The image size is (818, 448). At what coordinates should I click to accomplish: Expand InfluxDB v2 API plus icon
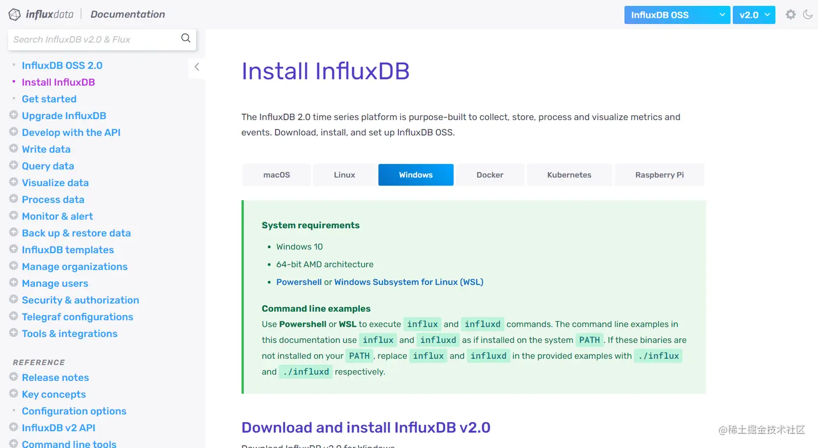pos(14,427)
